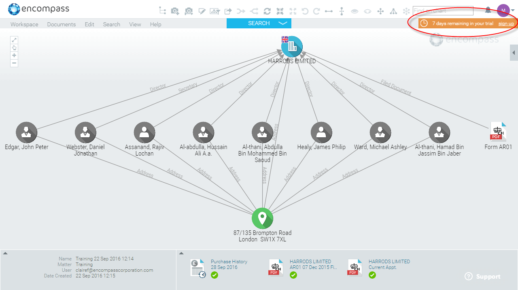Click the hierarchy layout icon
The width and height of the screenshot is (518, 290).
point(393,11)
